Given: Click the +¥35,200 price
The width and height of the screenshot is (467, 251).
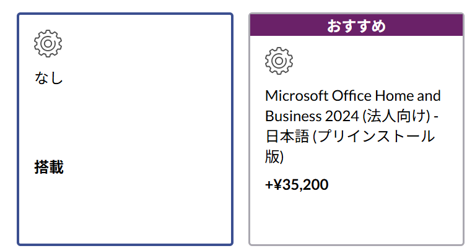Looking at the screenshot, I should coord(297,184).
